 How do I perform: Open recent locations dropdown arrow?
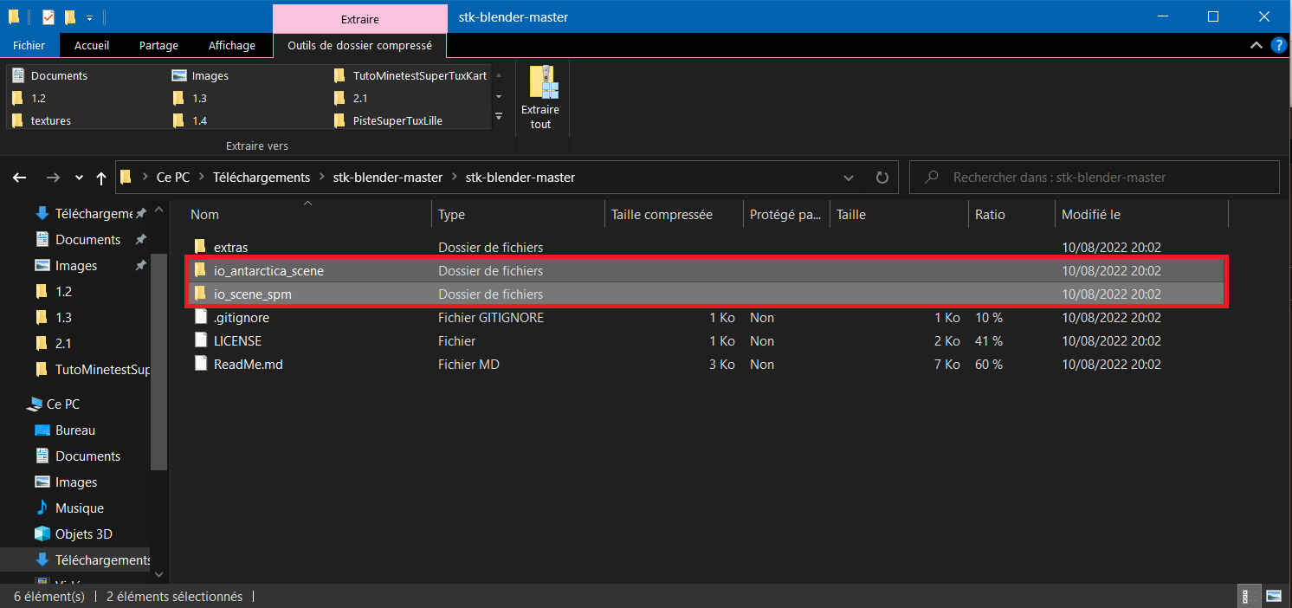[x=79, y=178]
